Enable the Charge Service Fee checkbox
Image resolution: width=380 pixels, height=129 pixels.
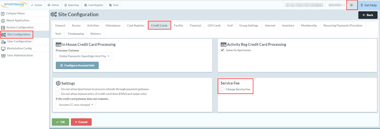point(223,89)
